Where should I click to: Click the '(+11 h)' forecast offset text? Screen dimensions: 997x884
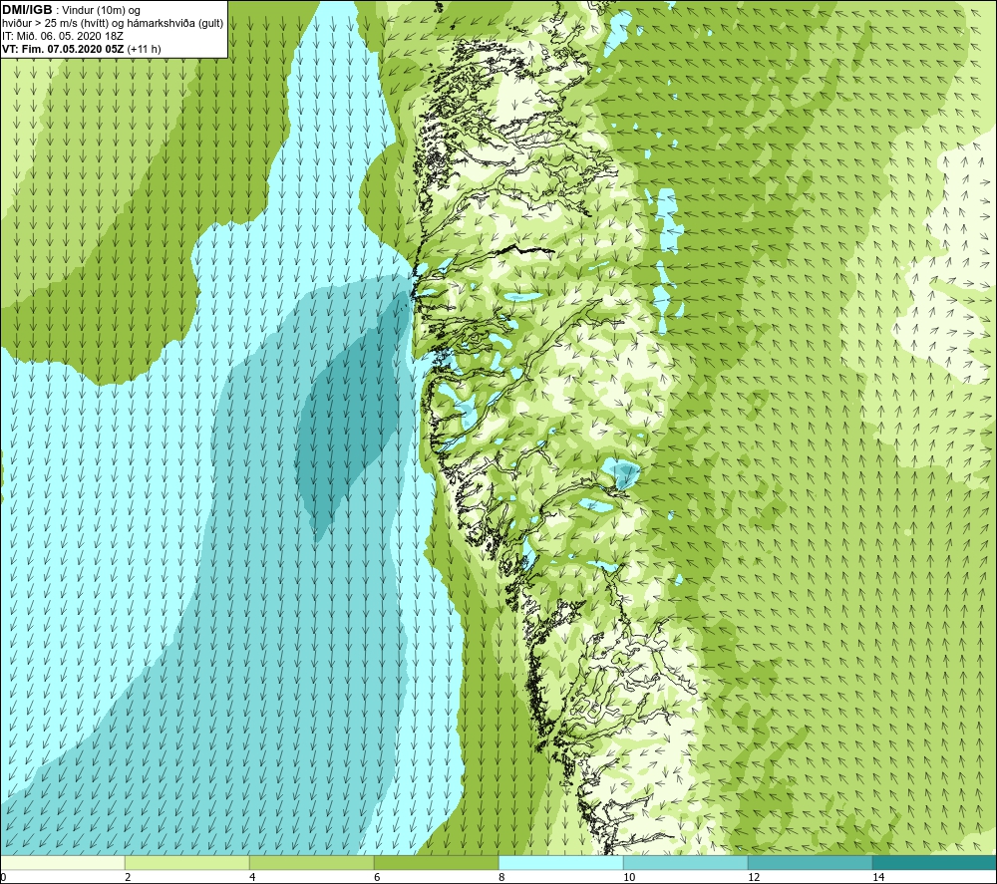point(145,49)
